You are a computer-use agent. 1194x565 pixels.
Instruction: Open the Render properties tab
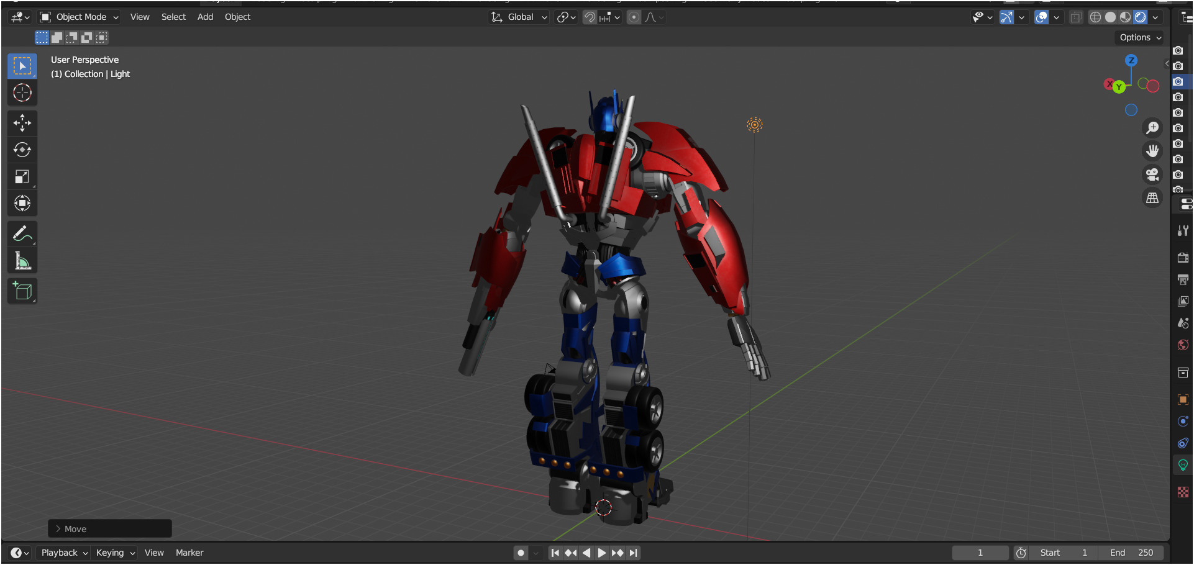pos(1183,258)
